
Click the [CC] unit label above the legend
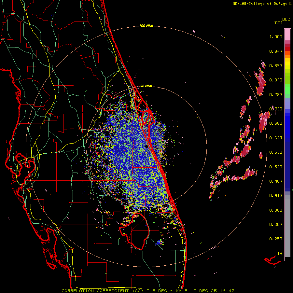278,22
